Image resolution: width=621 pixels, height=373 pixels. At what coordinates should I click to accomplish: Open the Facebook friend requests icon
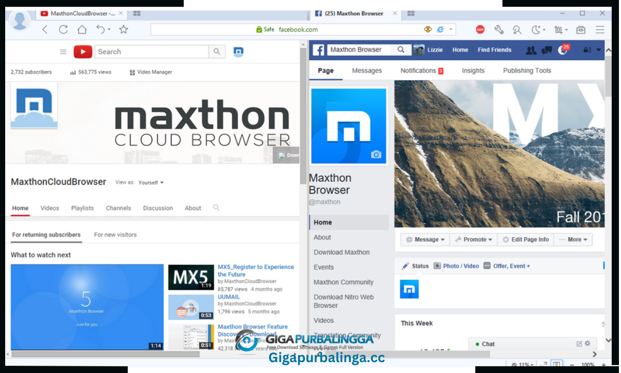[531, 50]
